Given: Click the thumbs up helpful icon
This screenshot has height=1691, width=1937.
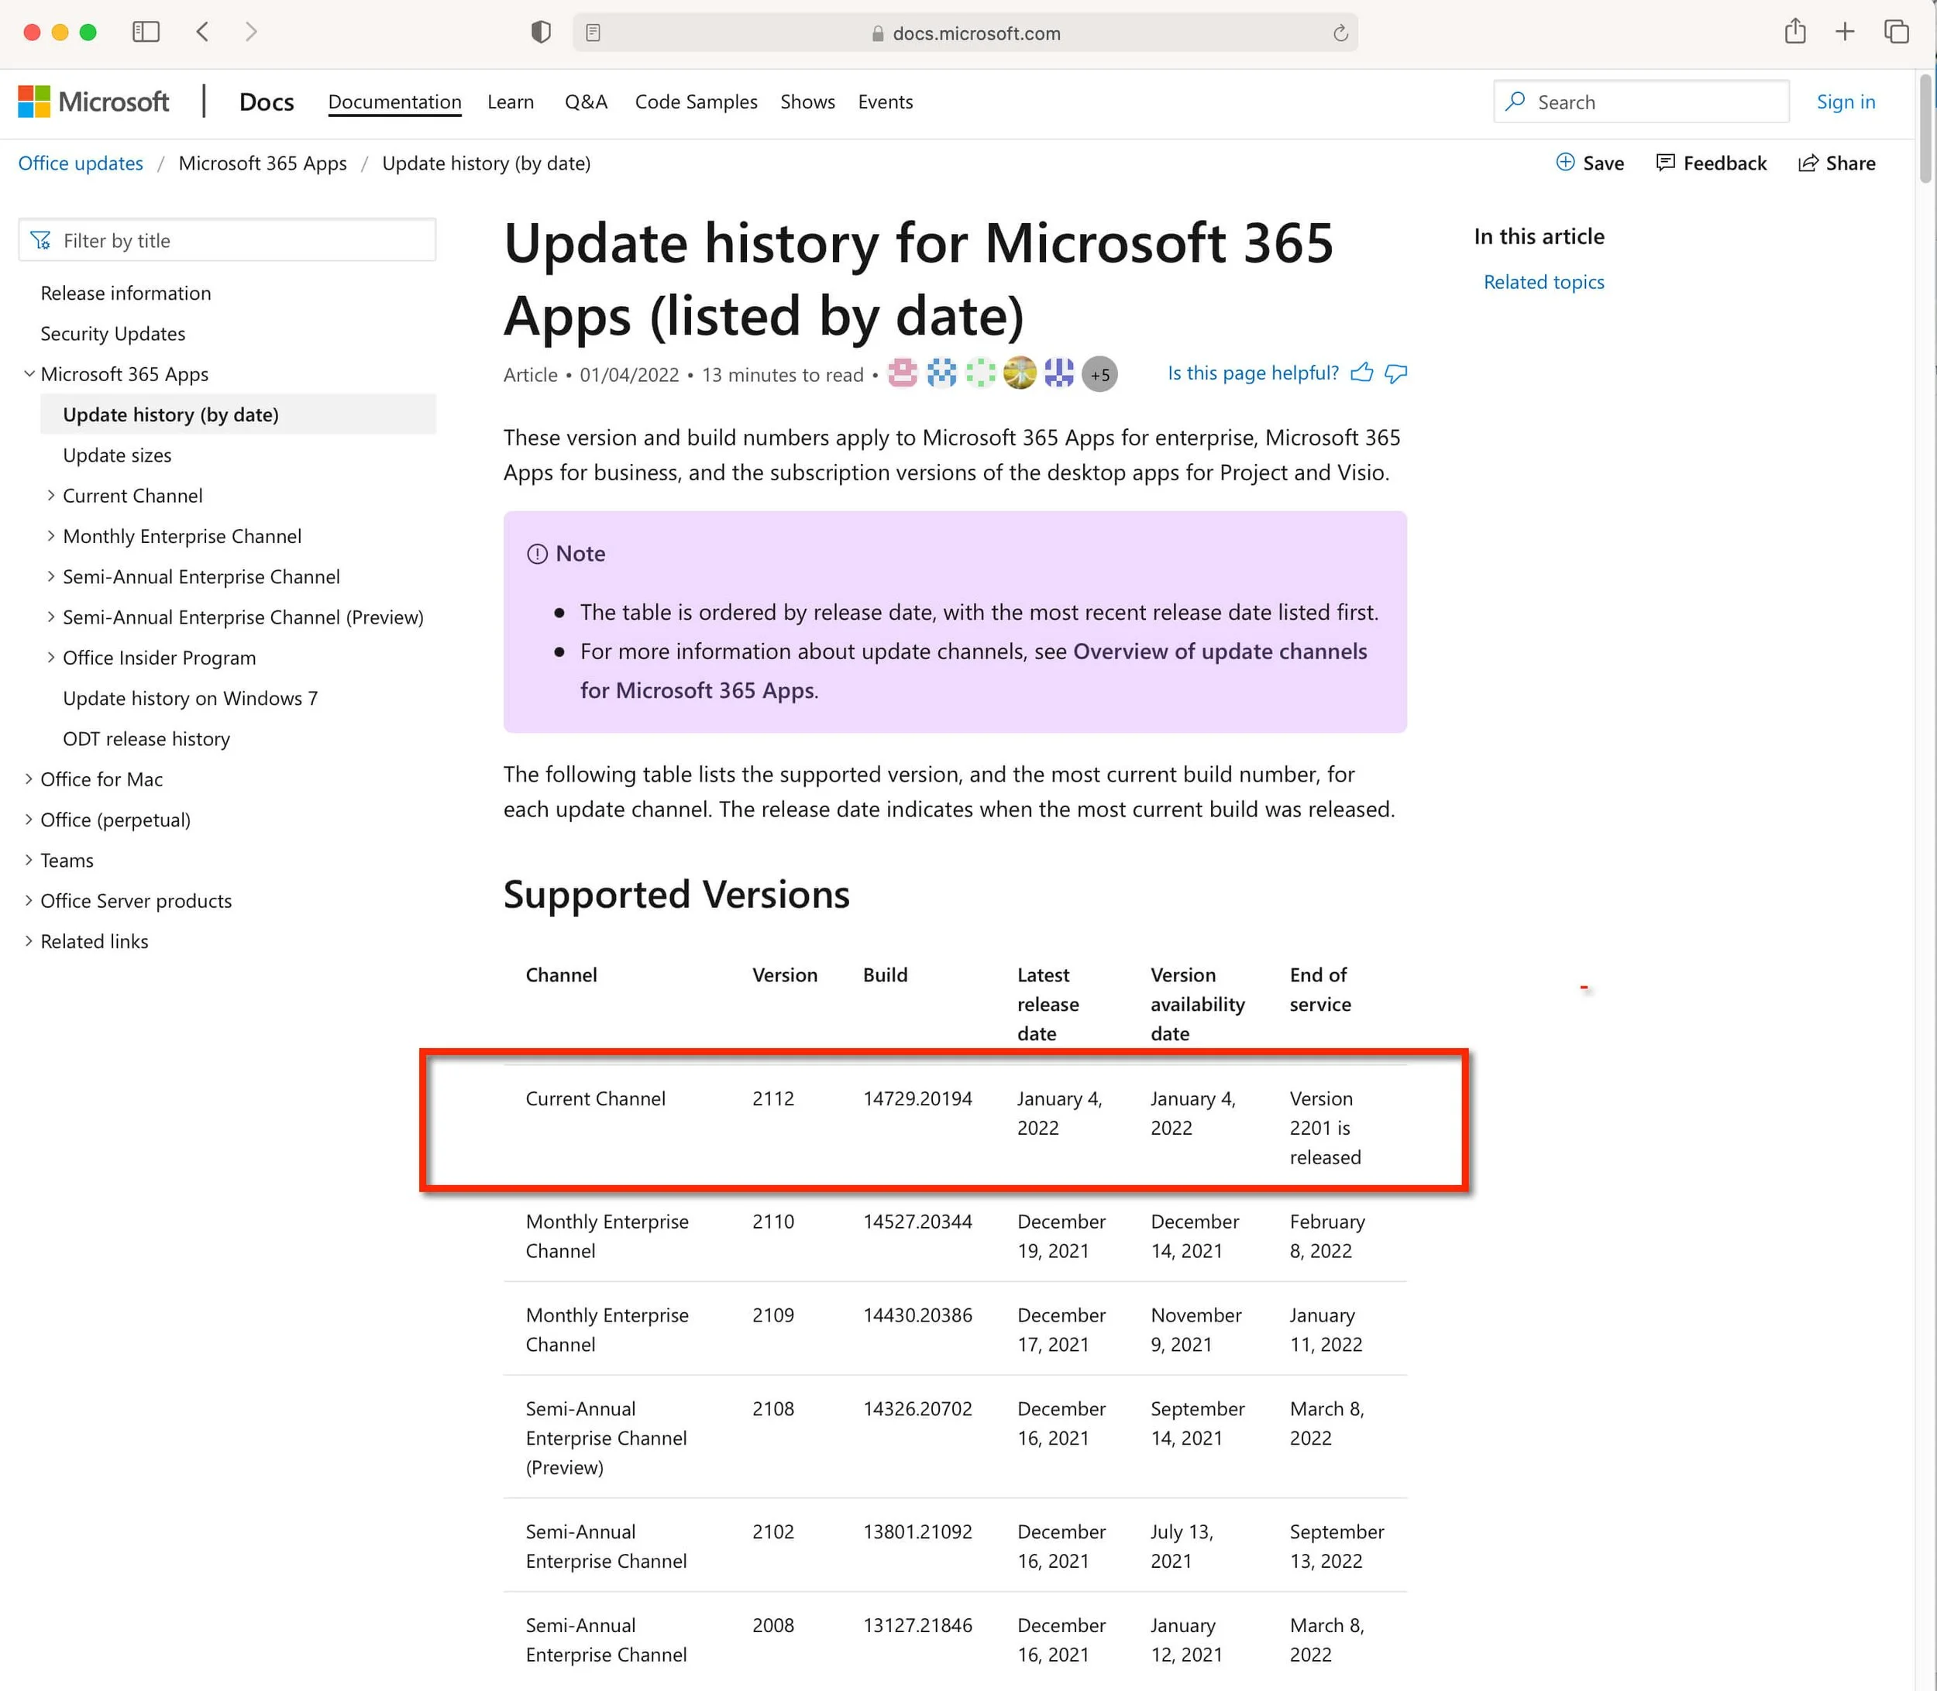Looking at the screenshot, I should [x=1361, y=373].
